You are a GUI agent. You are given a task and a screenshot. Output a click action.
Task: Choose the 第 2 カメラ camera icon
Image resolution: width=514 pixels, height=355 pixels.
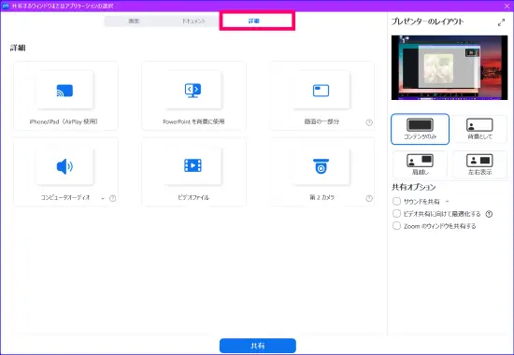[321, 166]
